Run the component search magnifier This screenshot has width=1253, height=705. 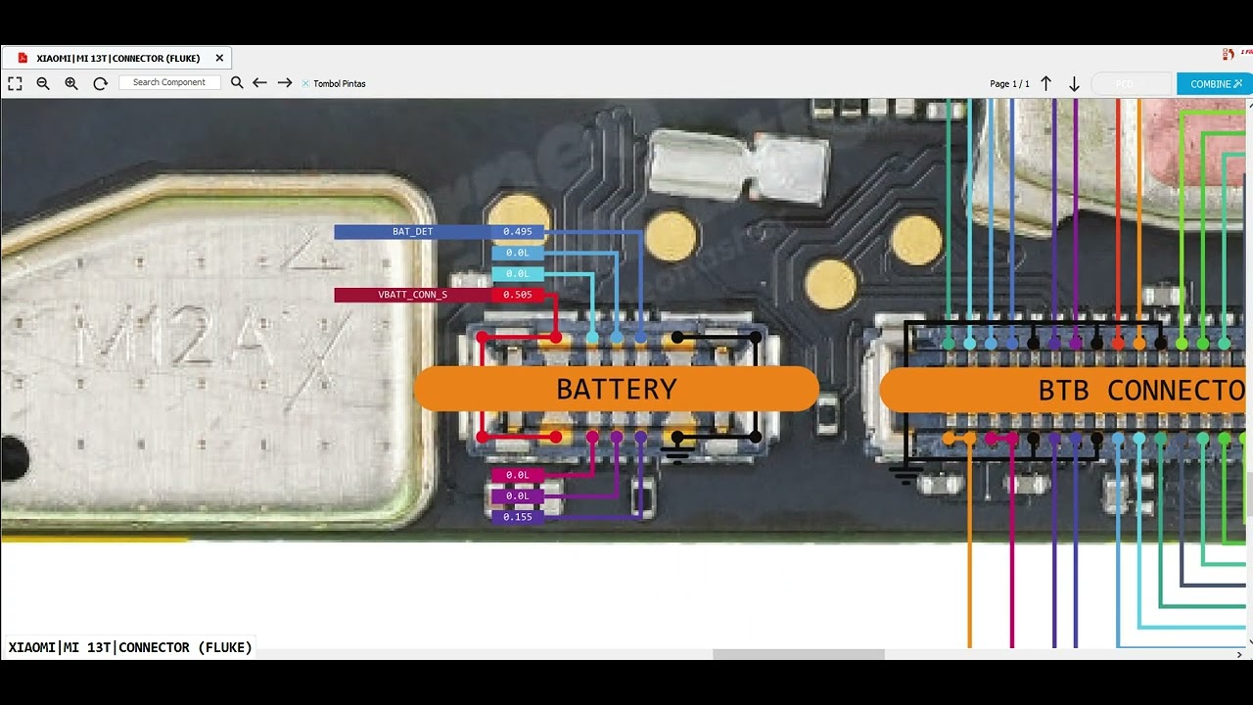click(237, 83)
